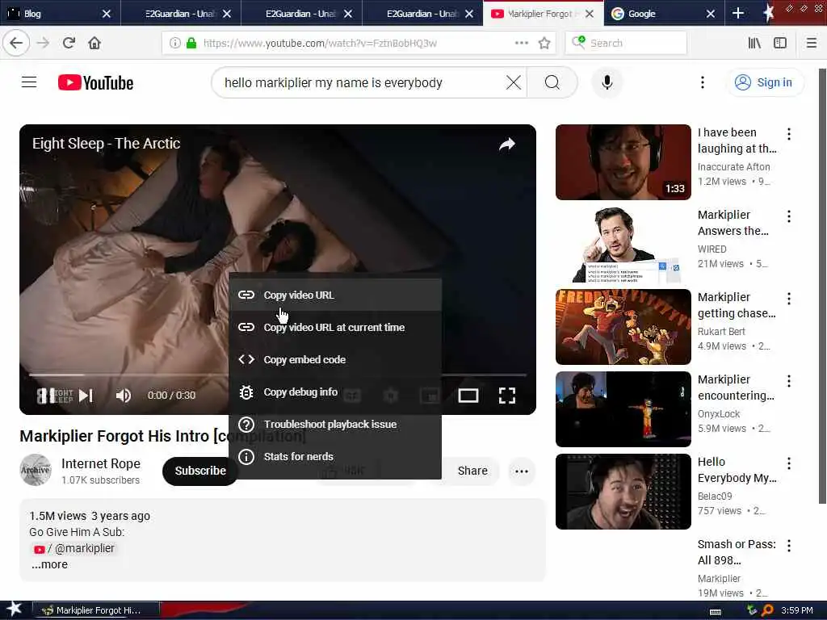827x620 pixels.
Task: Bookmark this page with the star icon
Action: point(544,44)
